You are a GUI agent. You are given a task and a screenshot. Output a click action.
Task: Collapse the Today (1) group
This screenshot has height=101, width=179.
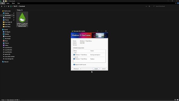point(16,10)
